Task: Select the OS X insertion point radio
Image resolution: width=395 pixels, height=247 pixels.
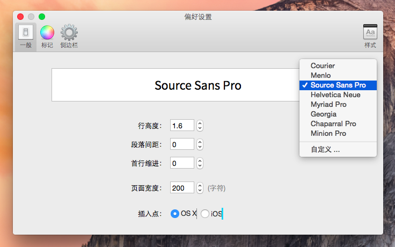Action: click(175, 214)
